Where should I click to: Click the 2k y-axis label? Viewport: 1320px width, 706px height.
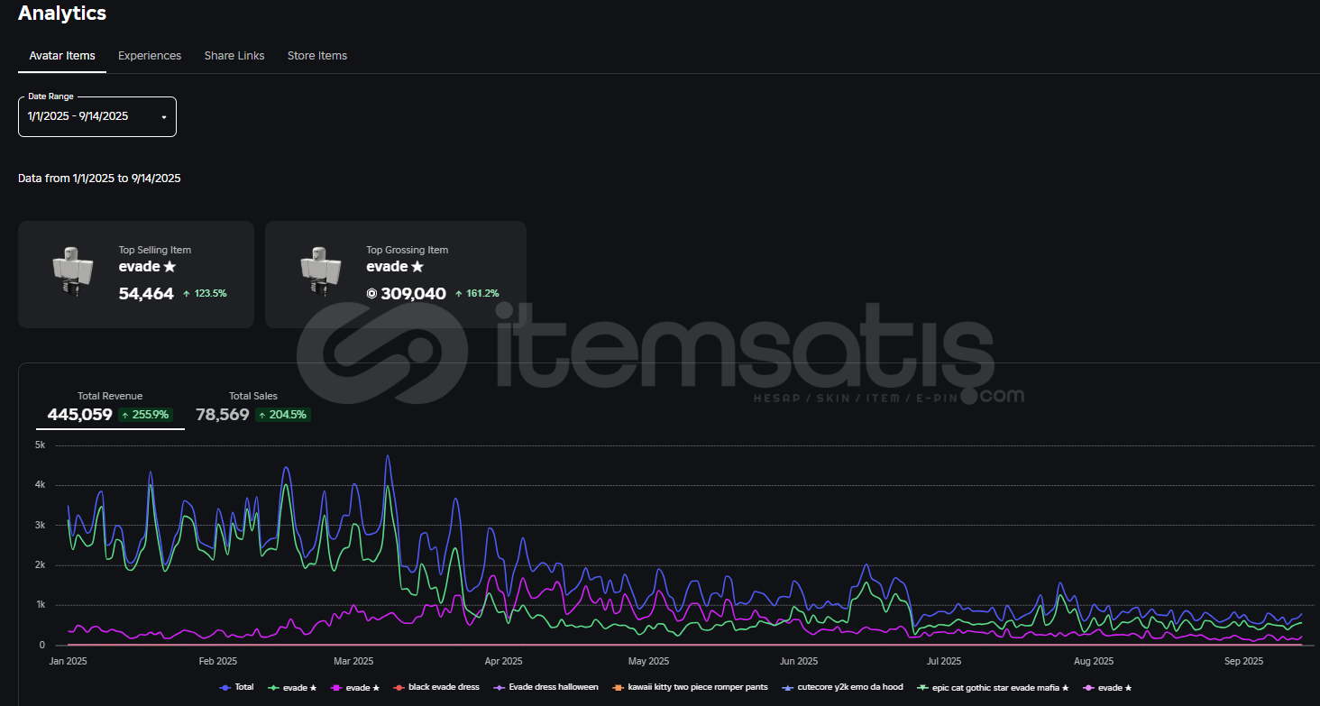tap(40, 565)
